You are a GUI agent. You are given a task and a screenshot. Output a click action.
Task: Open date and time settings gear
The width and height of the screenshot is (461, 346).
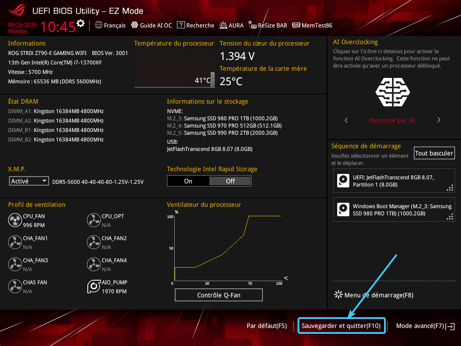[x=81, y=23]
